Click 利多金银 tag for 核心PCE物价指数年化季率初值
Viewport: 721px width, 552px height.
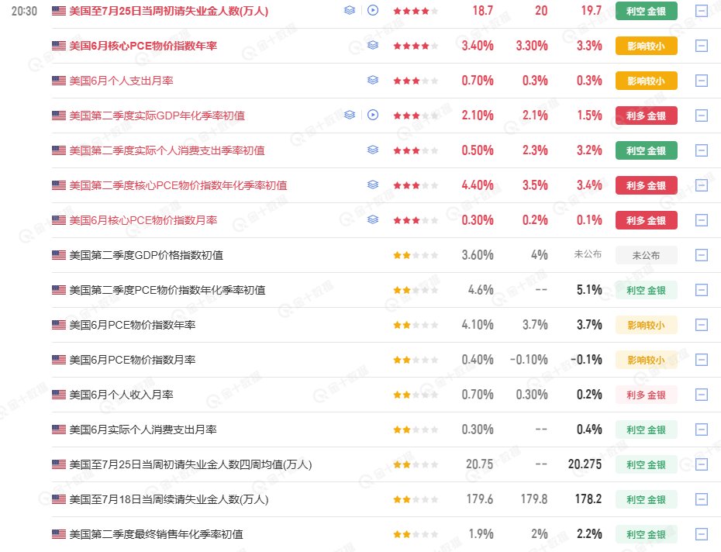pos(646,186)
